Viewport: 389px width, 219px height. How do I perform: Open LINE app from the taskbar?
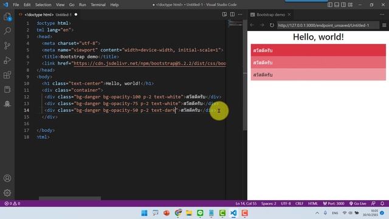coord(200,213)
